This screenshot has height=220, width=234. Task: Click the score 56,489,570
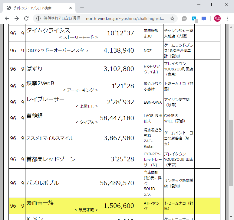(x=117, y=183)
